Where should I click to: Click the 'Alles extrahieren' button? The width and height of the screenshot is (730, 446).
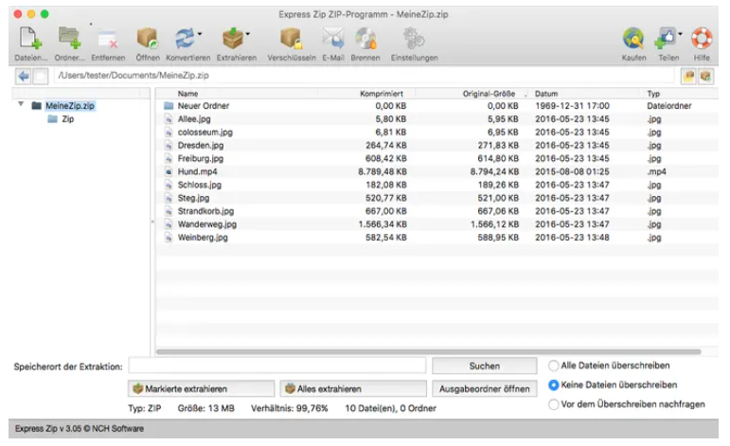pos(333,389)
